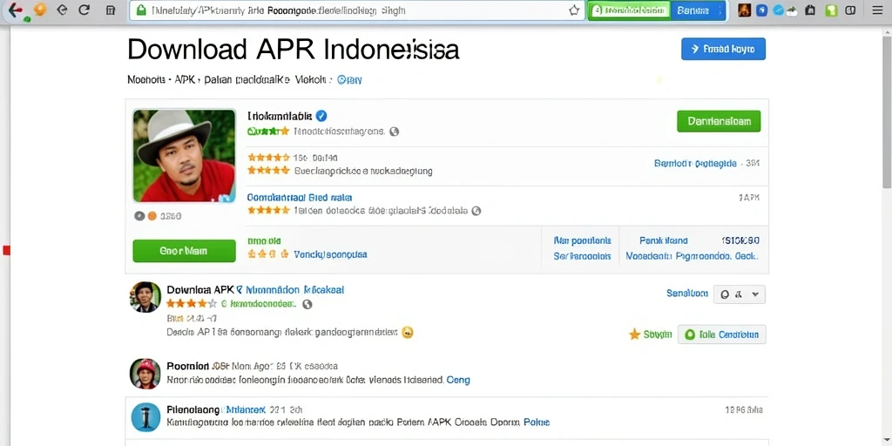Click the blue Benuns toolbar button
Image resolution: width=892 pixels, height=446 pixels.
pos(698,10)
